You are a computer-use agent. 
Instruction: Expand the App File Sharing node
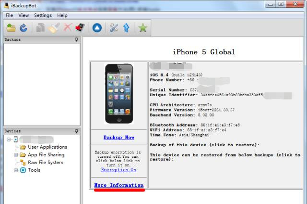click(x=16, y=155)
